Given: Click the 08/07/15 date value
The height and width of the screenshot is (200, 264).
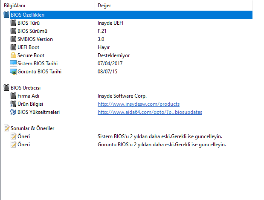Looking at the screenshot, I should 107,72.
